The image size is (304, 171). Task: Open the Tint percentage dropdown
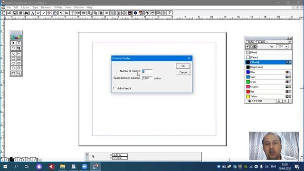(286, 47)
